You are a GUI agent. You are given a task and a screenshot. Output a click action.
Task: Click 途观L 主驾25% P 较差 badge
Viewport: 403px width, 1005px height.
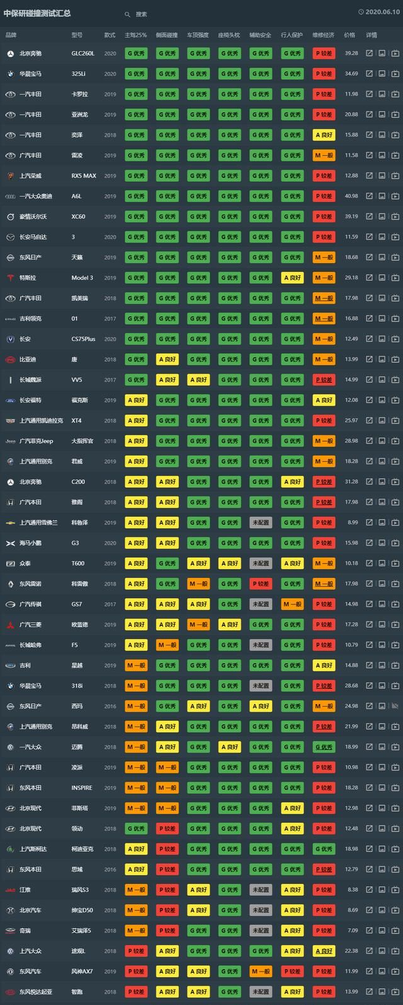[136, 951]
